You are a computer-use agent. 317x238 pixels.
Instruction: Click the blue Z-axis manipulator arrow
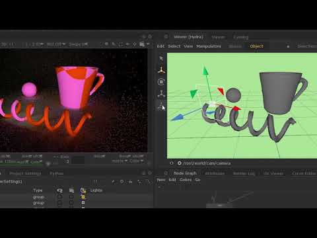pos(177,118)
